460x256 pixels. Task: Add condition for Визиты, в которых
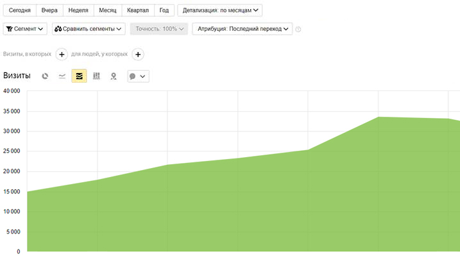(62, 55)
